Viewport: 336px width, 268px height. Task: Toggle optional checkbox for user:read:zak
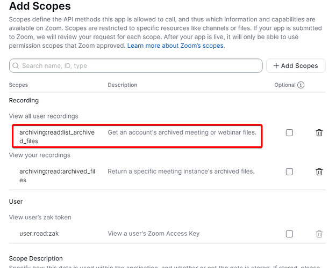coord(289,234)
